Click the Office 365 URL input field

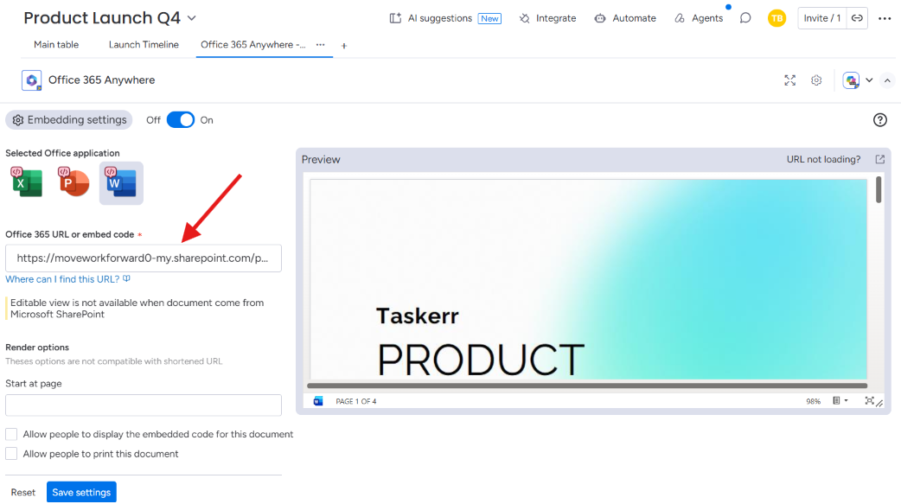pos(144,258)
